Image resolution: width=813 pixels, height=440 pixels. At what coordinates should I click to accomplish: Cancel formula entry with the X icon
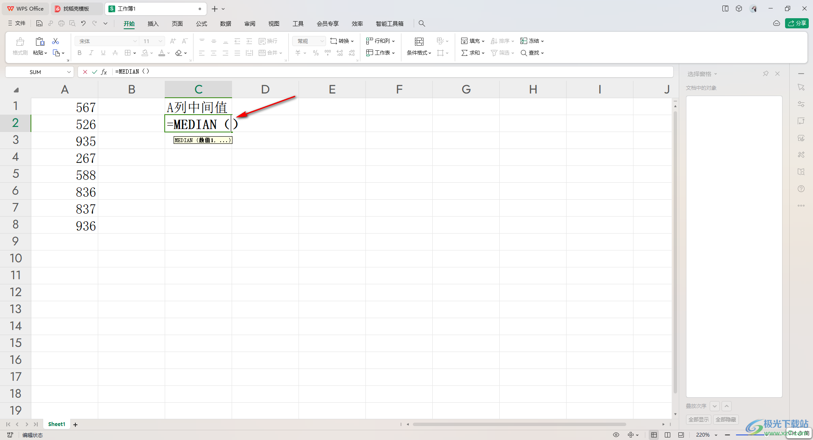click(x=85, y=72)
